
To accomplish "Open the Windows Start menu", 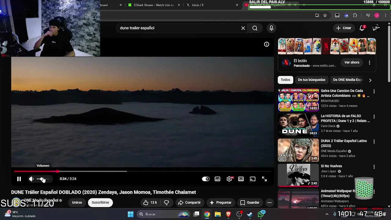I will [x=130, y=214].
